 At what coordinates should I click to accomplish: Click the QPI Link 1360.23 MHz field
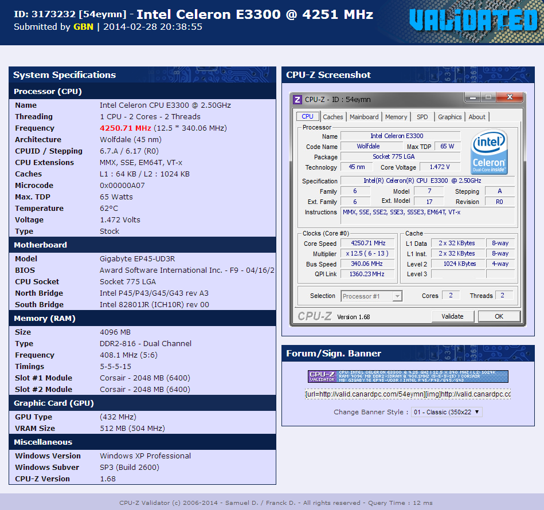(x=368, y=274)
